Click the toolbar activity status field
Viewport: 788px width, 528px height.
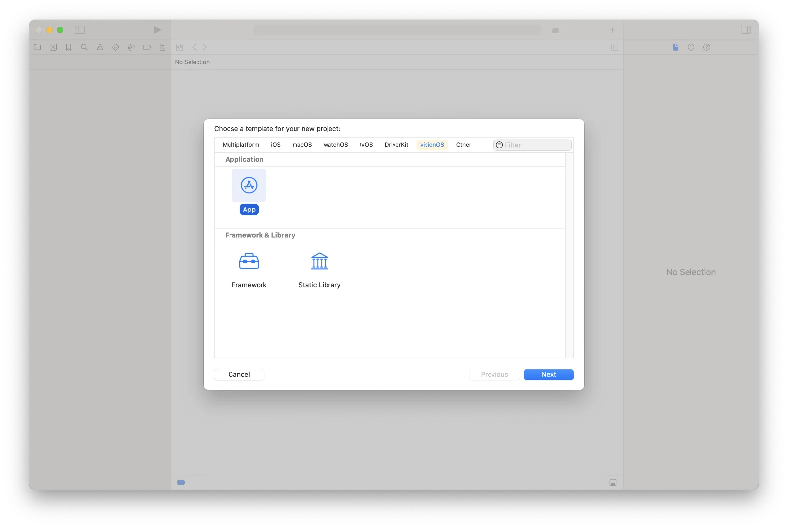pyautogui.click(x=397, y=30)
